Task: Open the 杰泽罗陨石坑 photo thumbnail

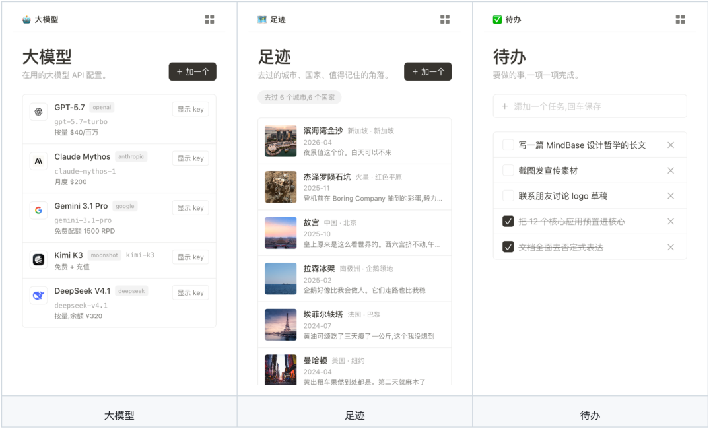Action: pos(281,187)
